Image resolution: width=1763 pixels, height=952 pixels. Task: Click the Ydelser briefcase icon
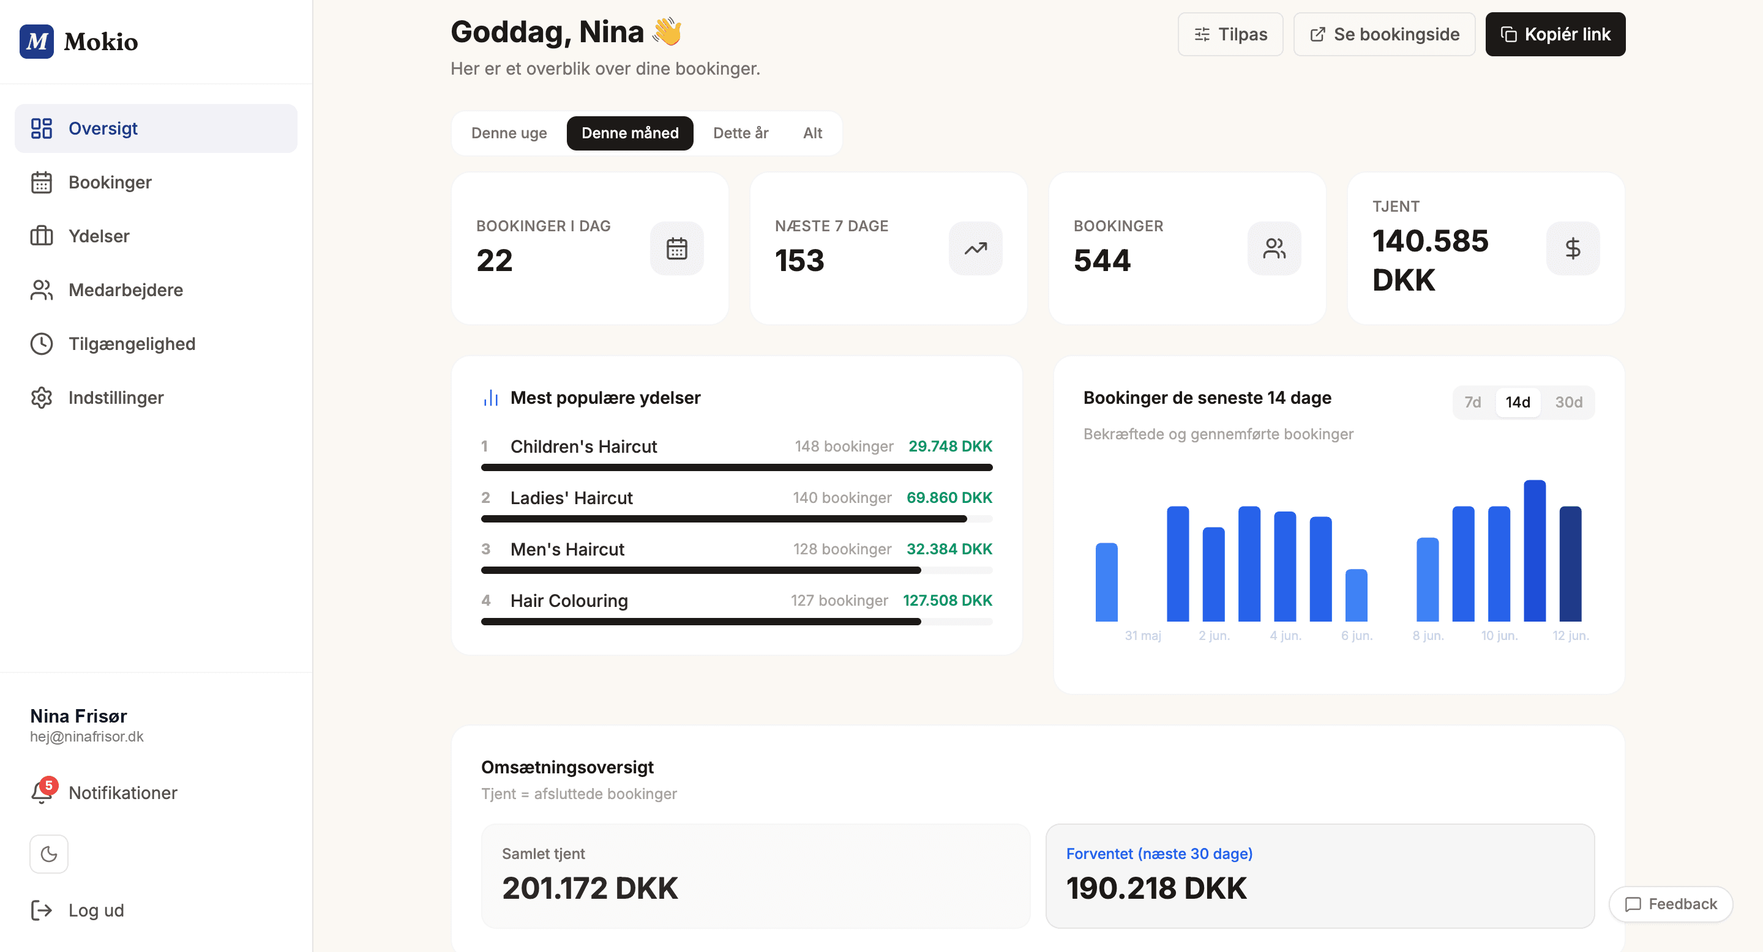coord(42,236)
